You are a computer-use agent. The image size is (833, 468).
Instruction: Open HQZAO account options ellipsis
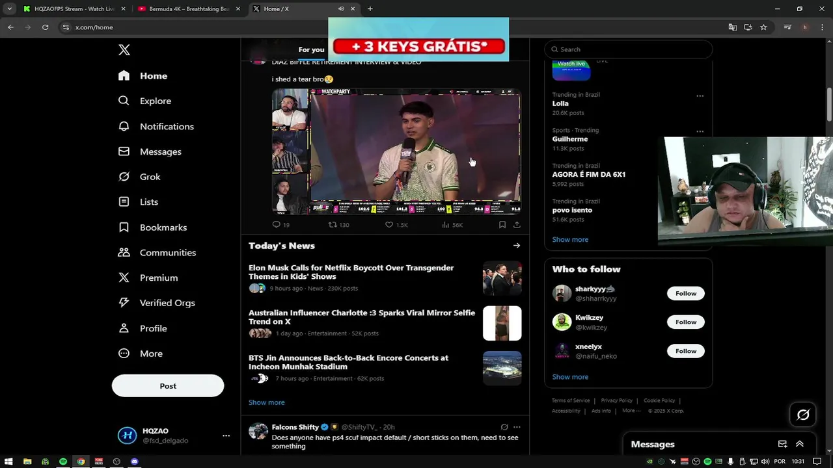pyautogui.click(x=226, y=435)
